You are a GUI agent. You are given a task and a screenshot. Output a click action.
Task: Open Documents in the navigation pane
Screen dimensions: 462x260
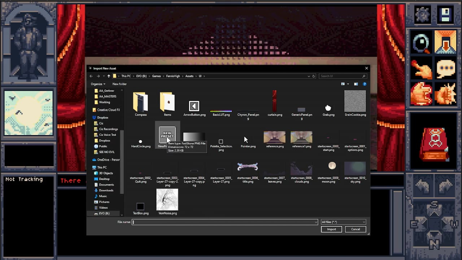coord(106,185)
